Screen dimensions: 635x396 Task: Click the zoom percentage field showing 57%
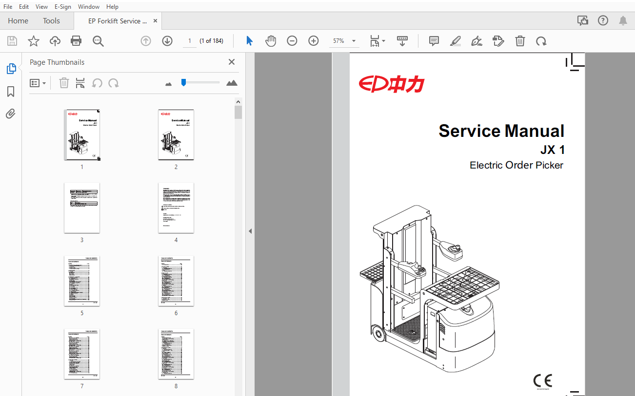339,41
